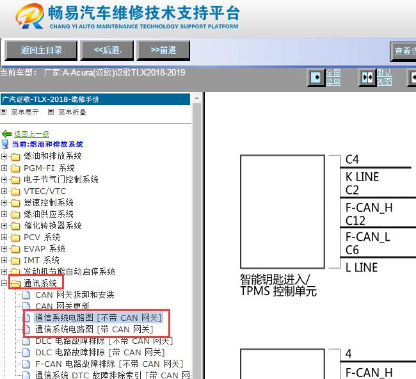Open F-CAN 电路故障排除 [不带 CAN 网关]
This screenshot has width=416, height=379.
[109, 364]
